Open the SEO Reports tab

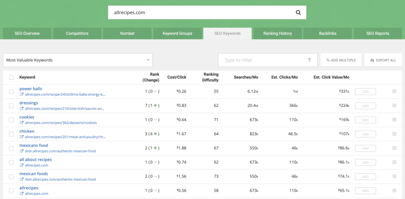pyautogui.click(x=378, y=33)
